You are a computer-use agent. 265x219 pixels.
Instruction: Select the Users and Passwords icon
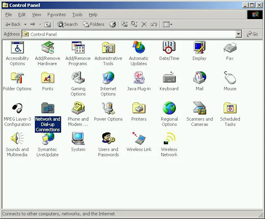coord(108,139)
